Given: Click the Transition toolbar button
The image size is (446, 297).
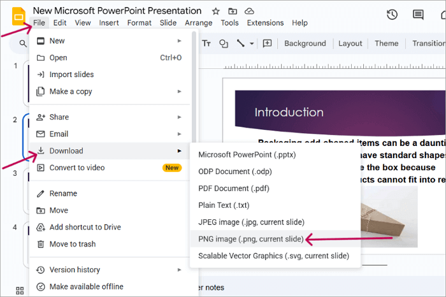Looking at the screenshot, I should (429, 43).
